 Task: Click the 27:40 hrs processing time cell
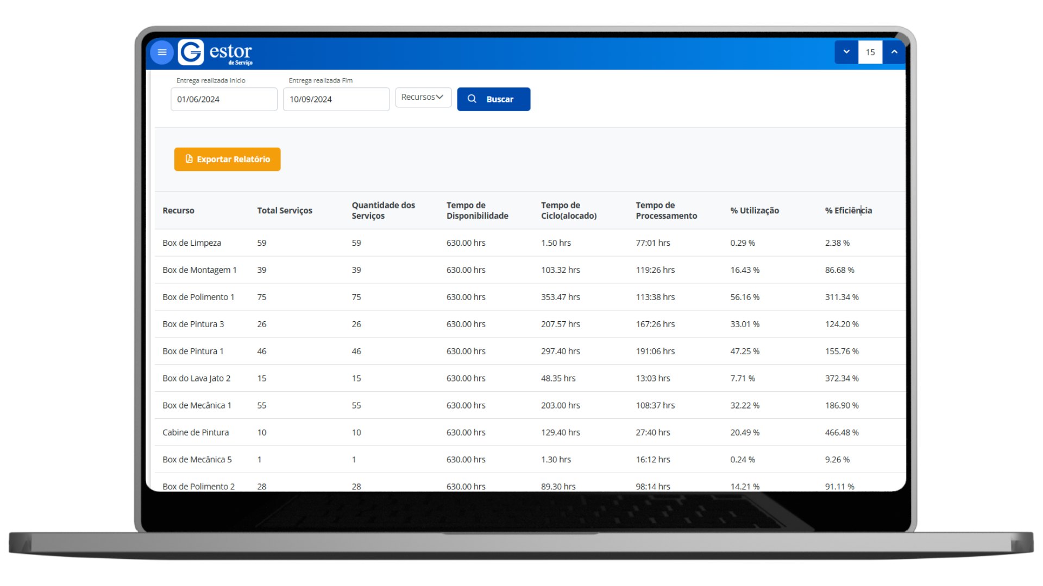653,433
